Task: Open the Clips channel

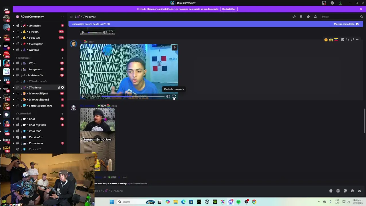Action: [32, 63]
